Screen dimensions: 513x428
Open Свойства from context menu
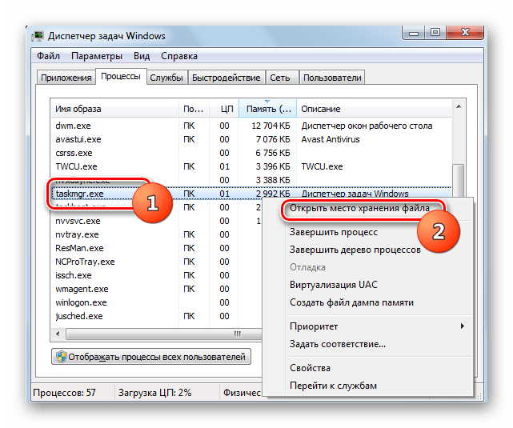[x=310, y=368]
